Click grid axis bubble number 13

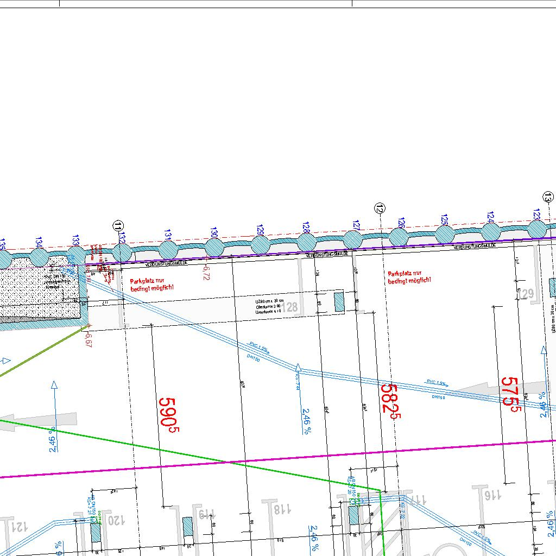(x=548, y=197)
